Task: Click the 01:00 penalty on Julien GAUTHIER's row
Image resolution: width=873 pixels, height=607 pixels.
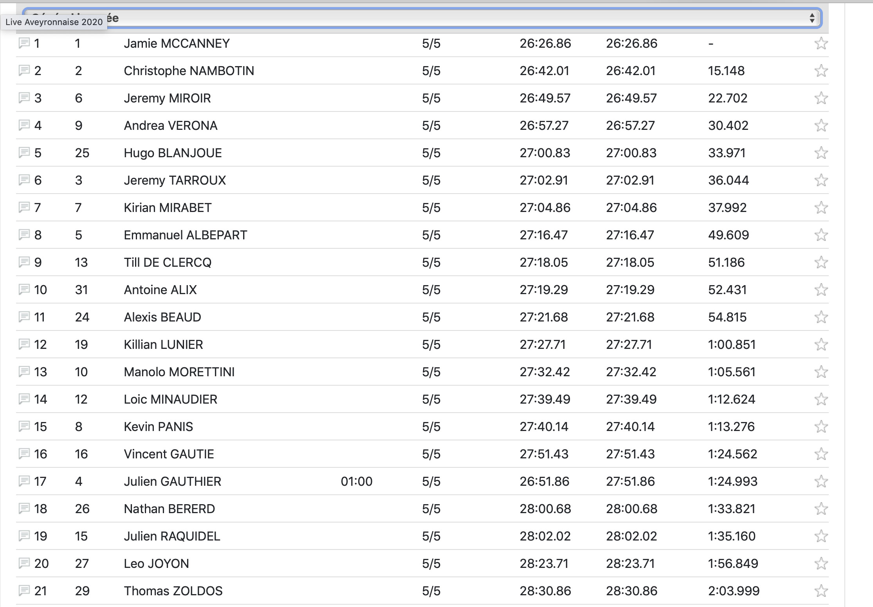Action: pyautogui.click(x=356, y=481)
